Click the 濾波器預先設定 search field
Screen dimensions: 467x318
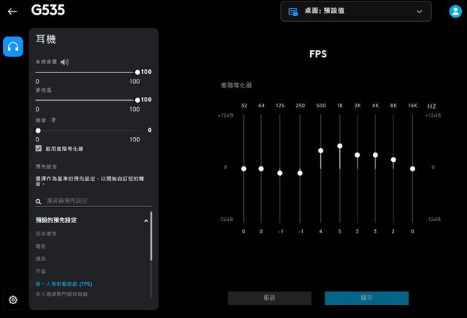pos(95,201)
